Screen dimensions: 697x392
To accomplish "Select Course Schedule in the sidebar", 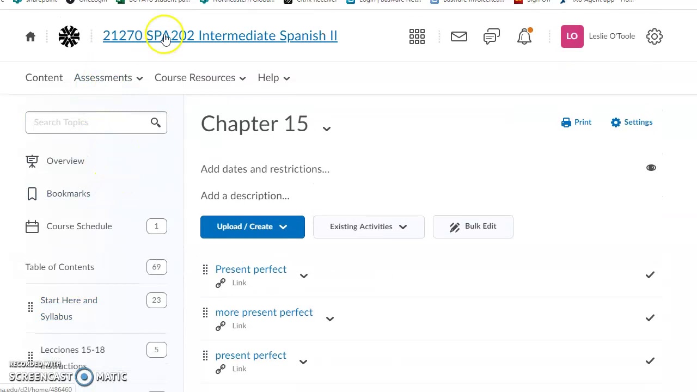I will click(x=79, y=226).
